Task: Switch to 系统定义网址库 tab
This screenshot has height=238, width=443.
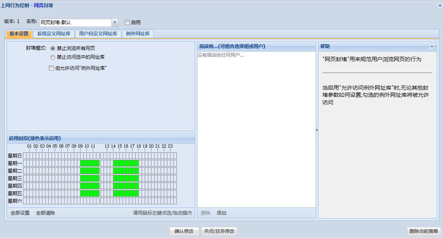Action: pyautogui.click(x=54, y=34)
